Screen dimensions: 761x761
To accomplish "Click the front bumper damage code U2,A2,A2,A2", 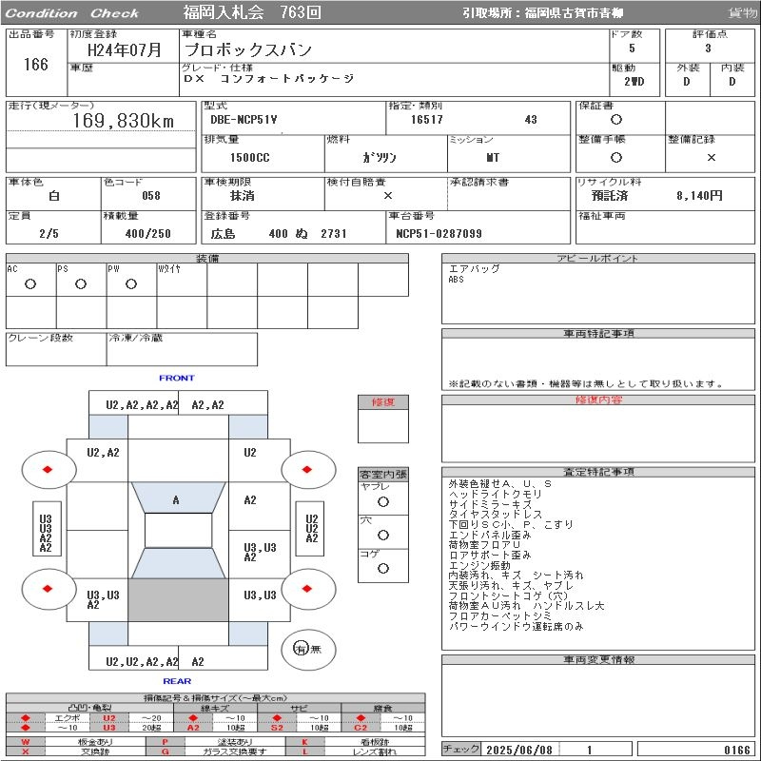I will [142, 405].
